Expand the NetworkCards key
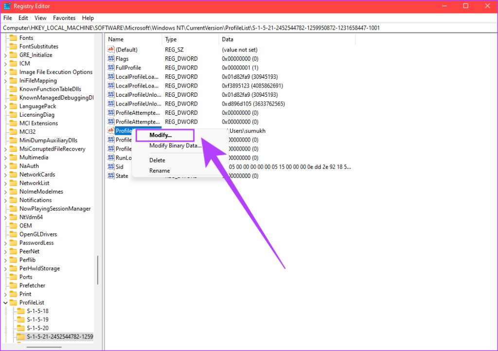 (x=5, y=175)
